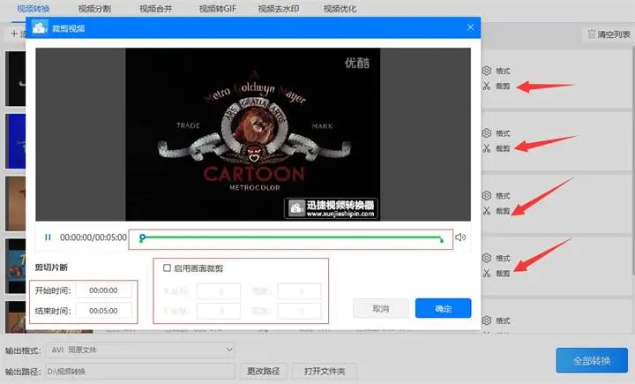Close the 裁剪视频 dialog

470,27
